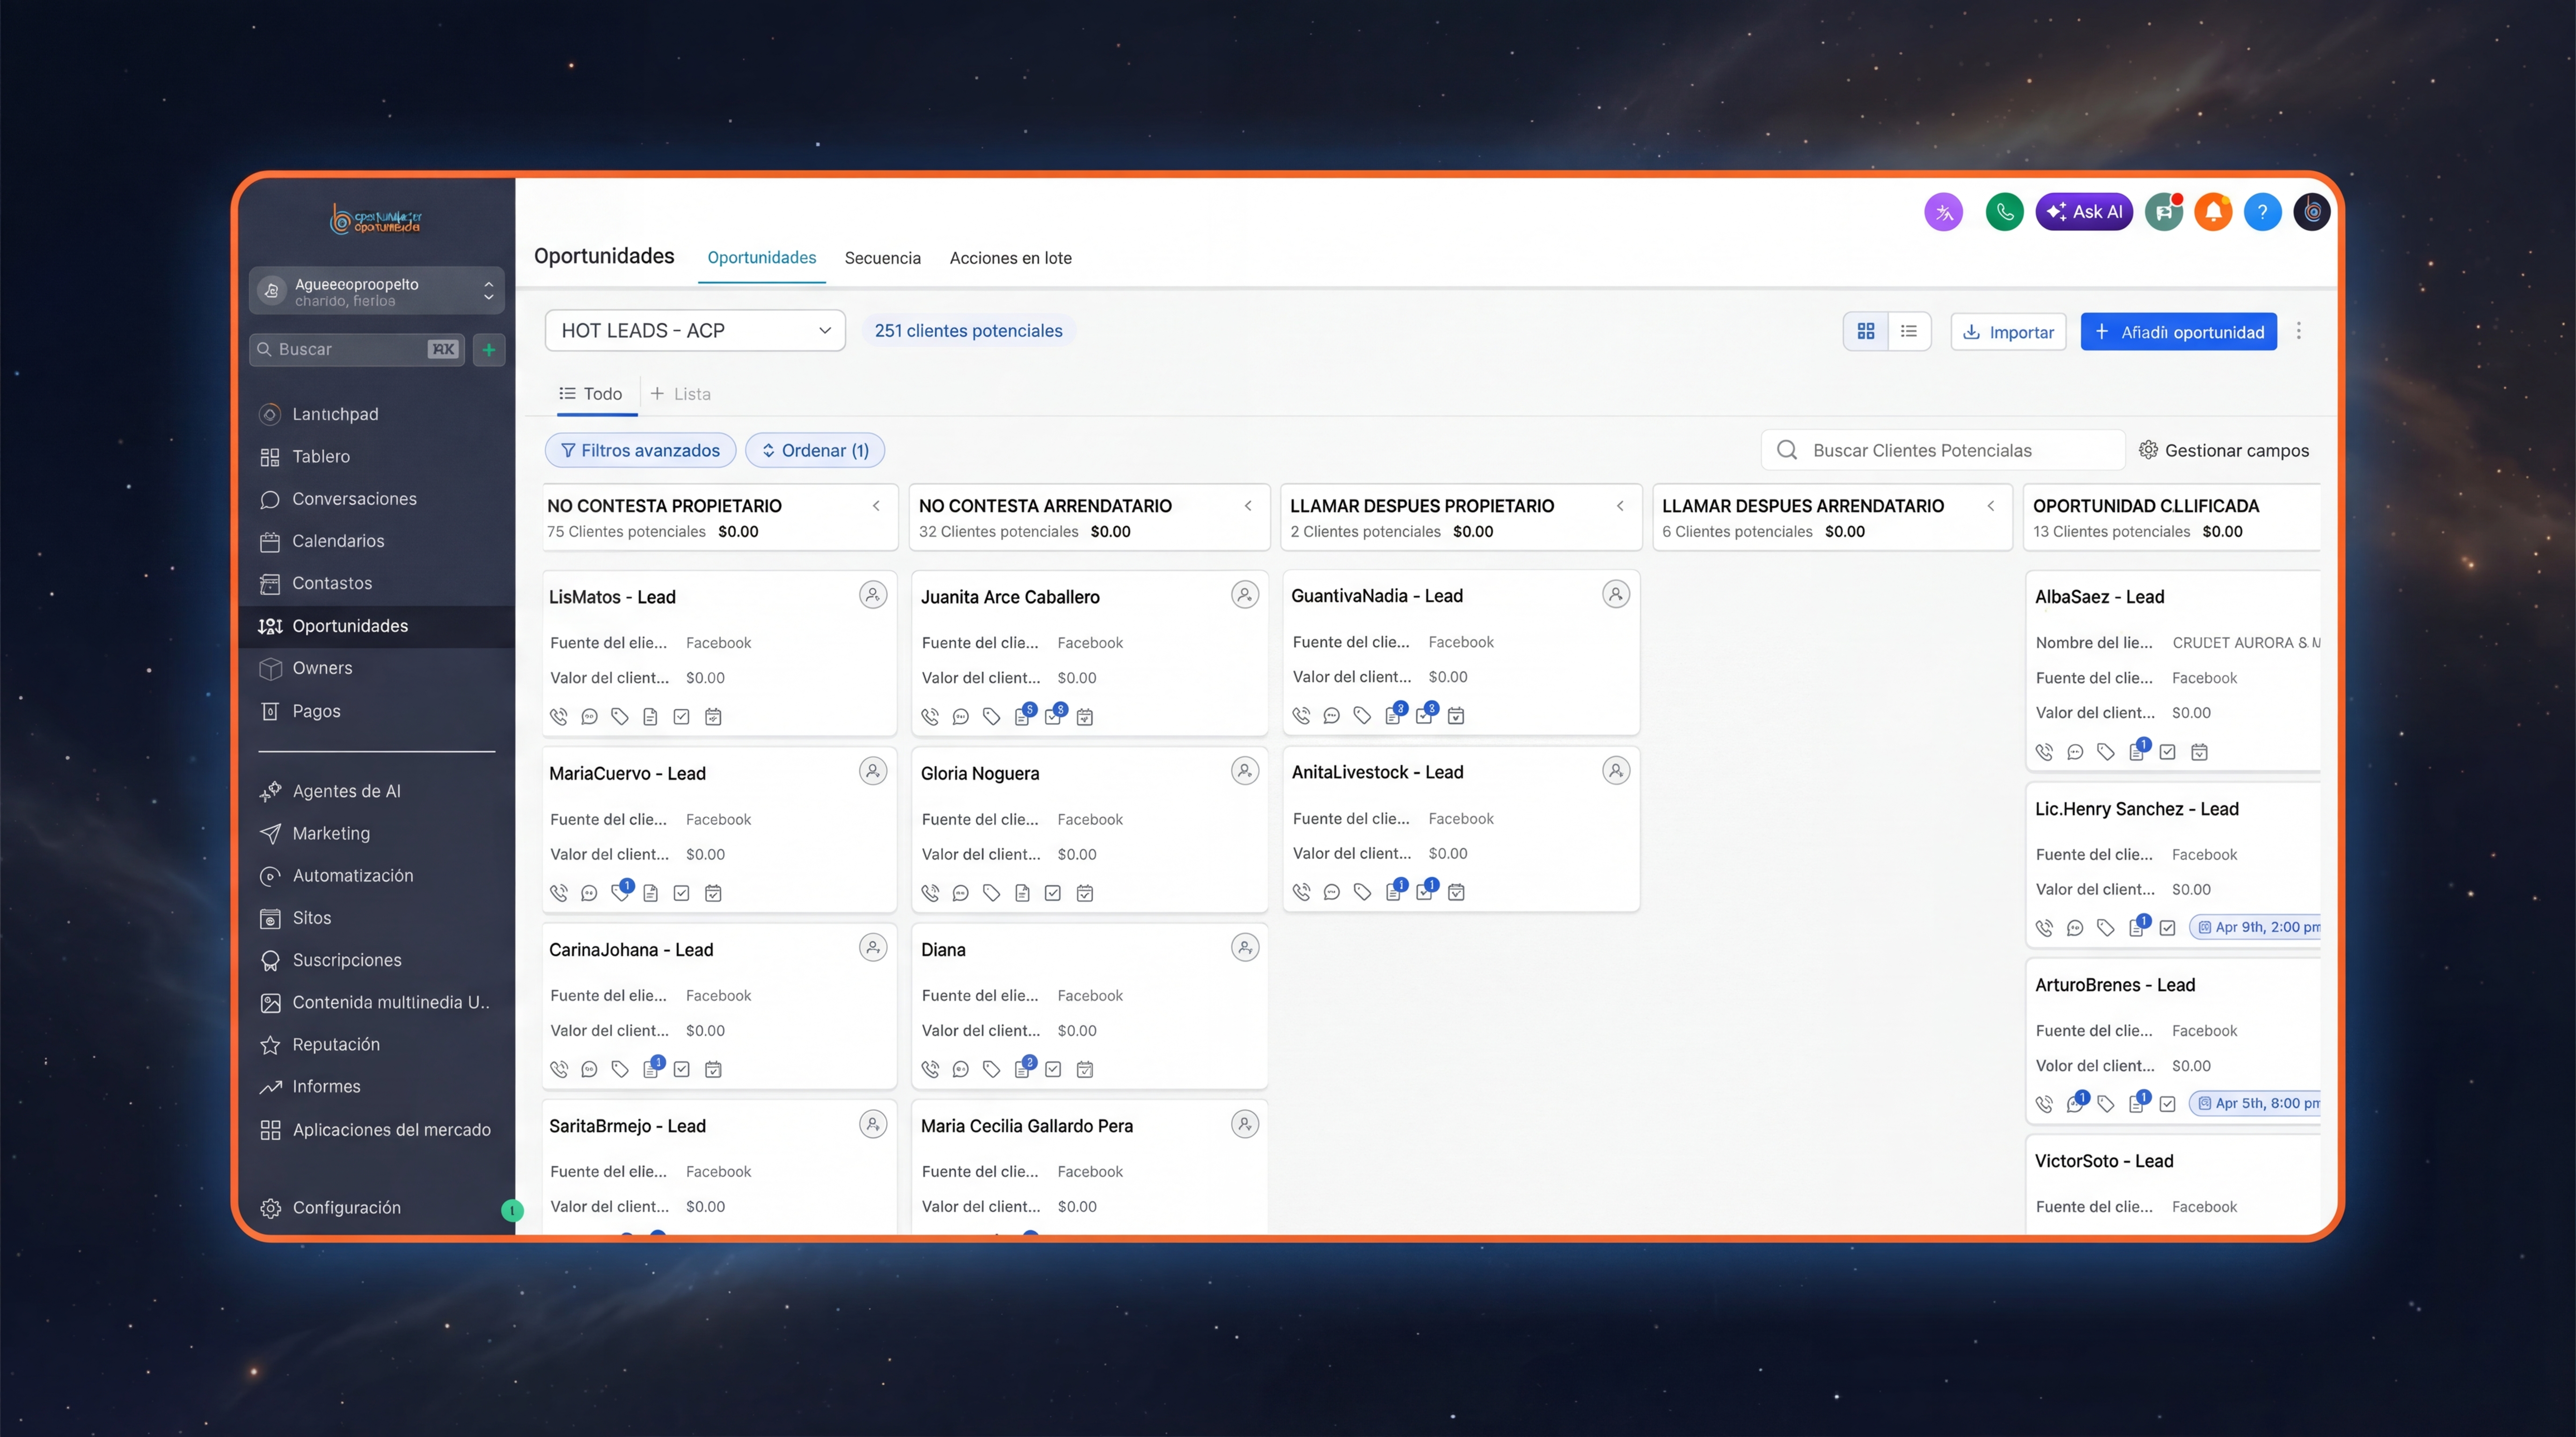Open the Secuencia tab
The image size is (2576, 1437).
point(882,258)
